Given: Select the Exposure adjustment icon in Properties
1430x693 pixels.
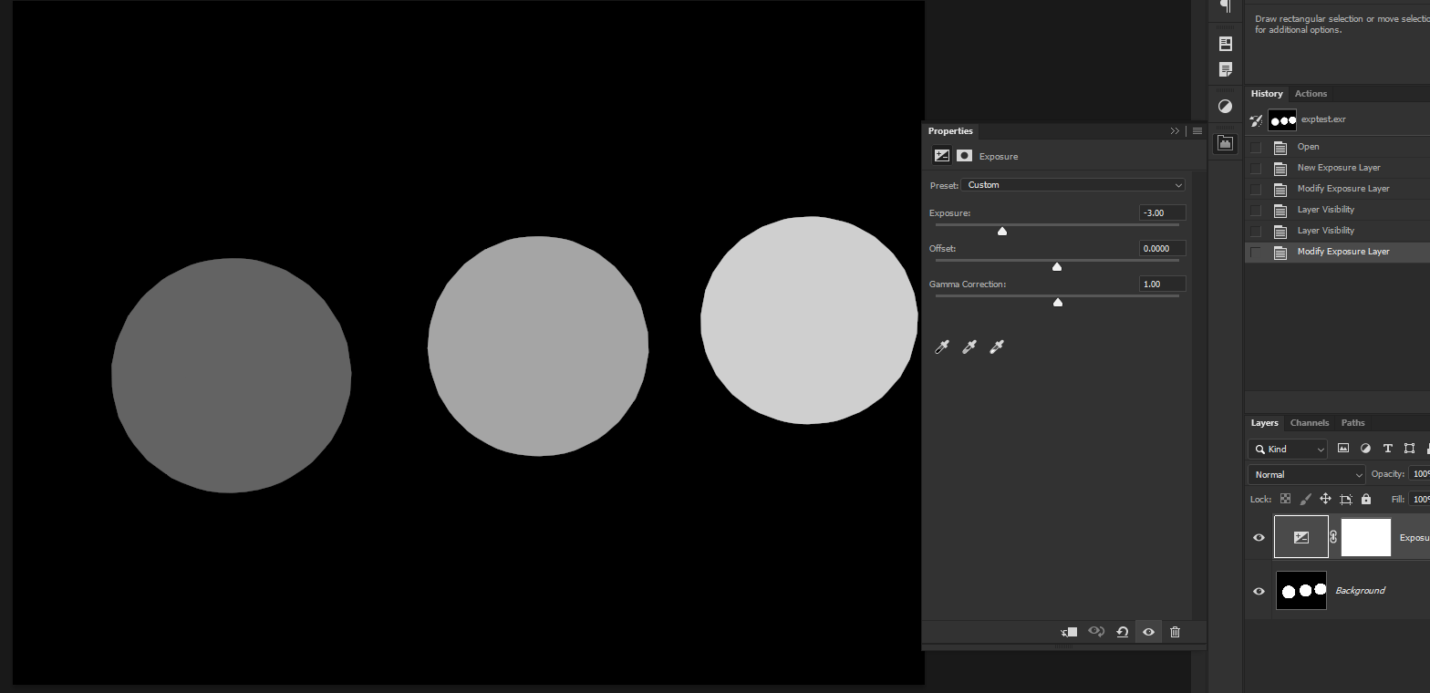Looking at the screenshot, I should pyautogui.click(x=942, y=156).
